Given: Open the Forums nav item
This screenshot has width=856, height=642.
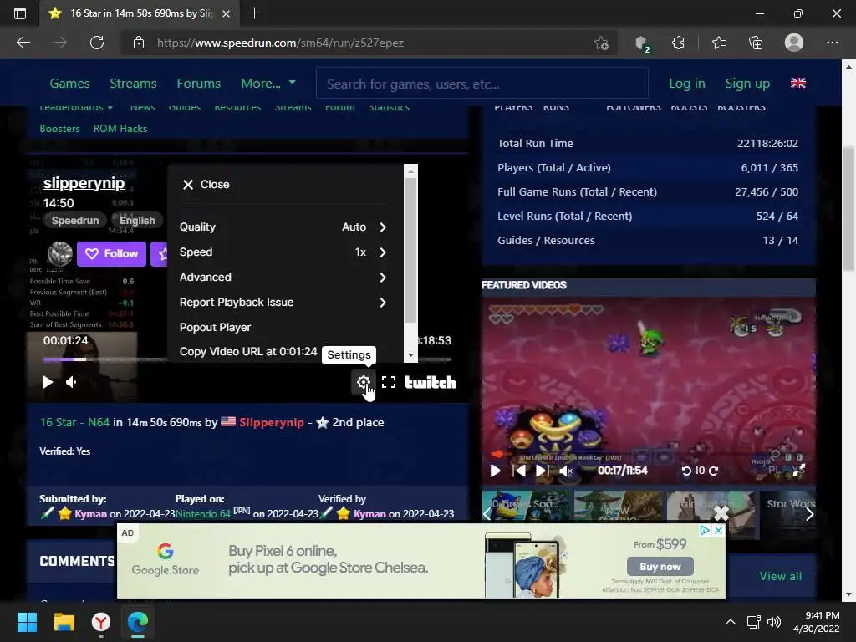Looking at the screenshot, I should click(x=199, y=84).
